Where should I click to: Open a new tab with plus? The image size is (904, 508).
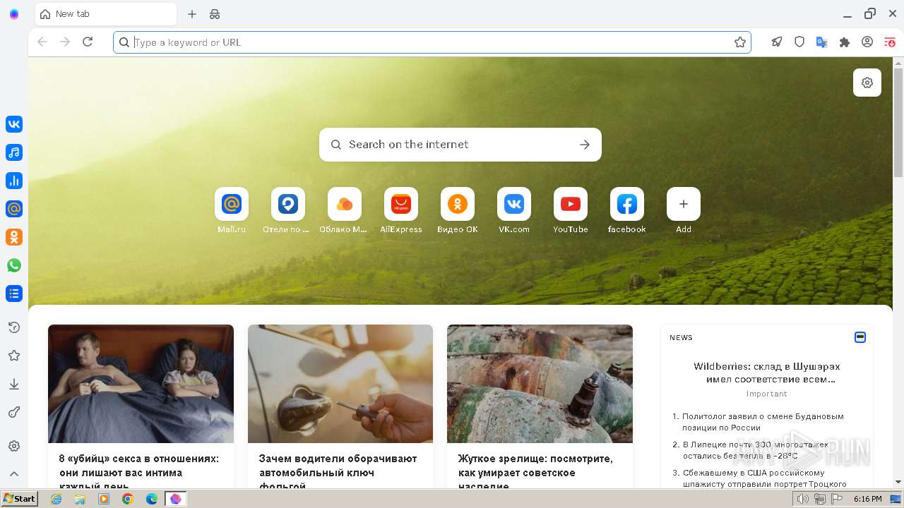[192, 14]
